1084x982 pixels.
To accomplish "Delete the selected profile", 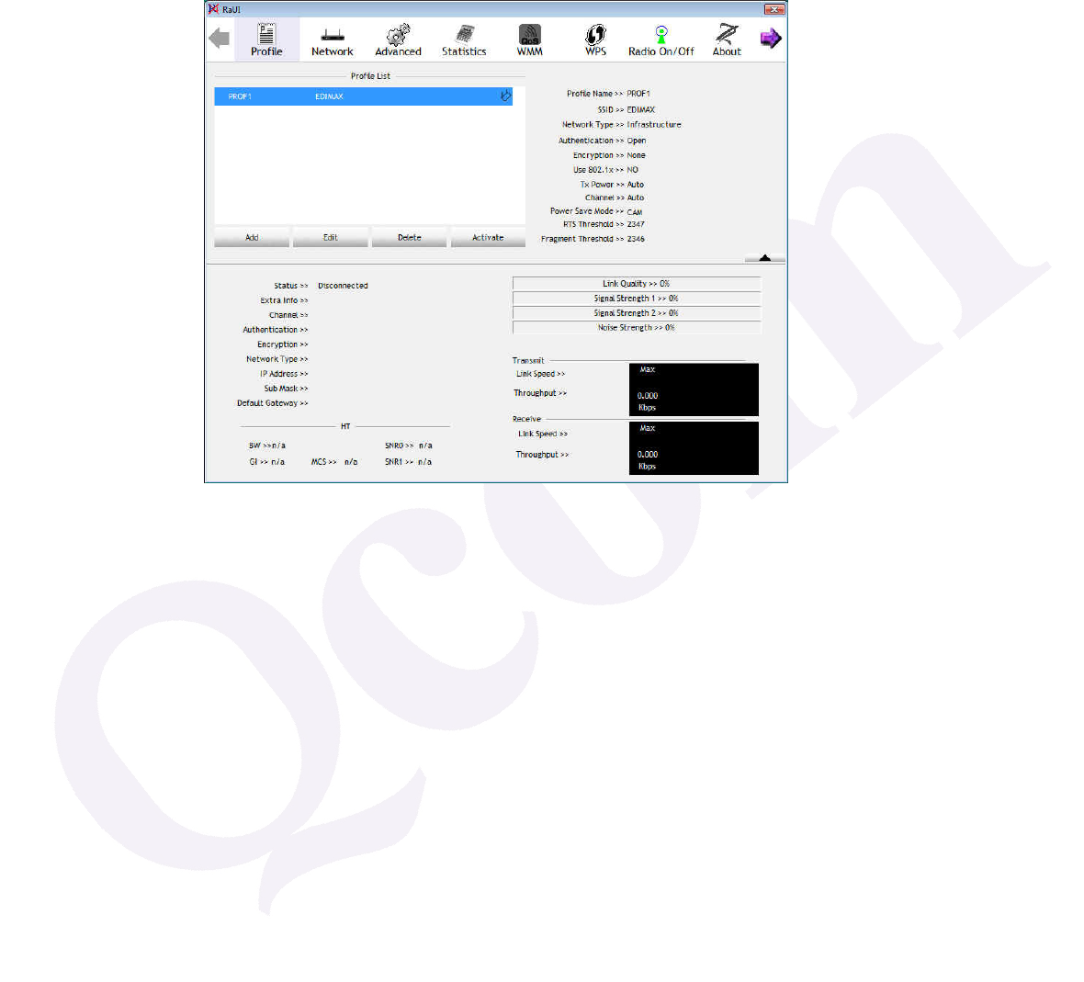I will 410,237.
